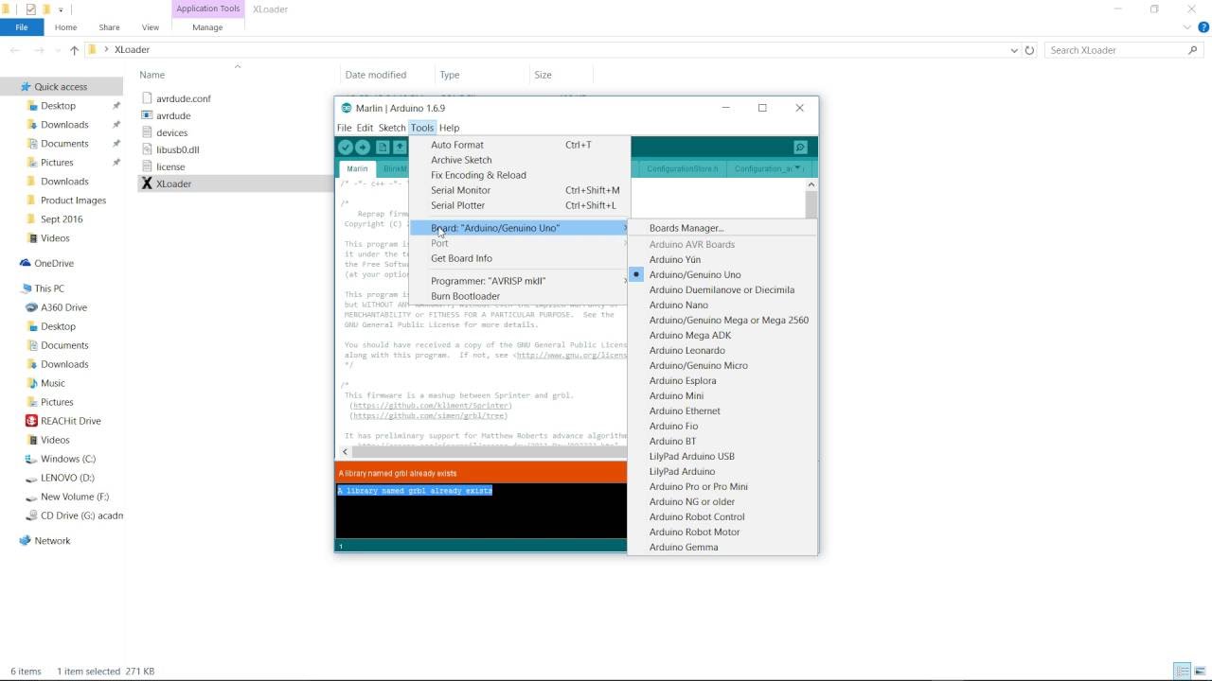Click the Explorer help question mark icon
This screenshot has height=681, width=1212.
[x=1203, y=27]
